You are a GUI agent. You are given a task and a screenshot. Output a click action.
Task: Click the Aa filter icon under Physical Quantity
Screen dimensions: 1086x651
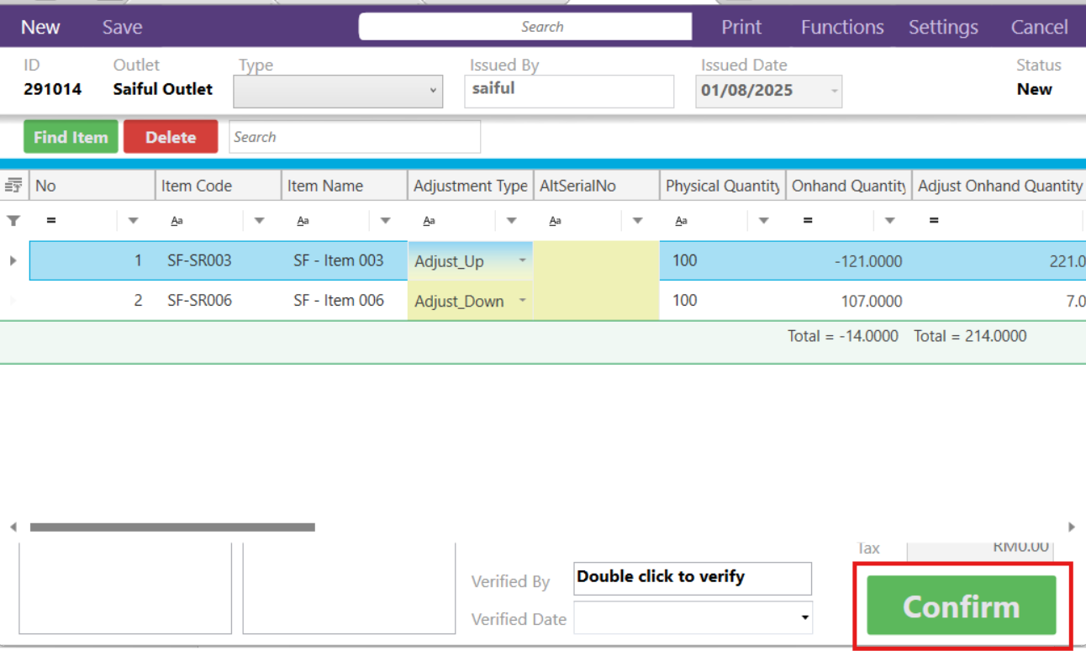tap(681, 220)
